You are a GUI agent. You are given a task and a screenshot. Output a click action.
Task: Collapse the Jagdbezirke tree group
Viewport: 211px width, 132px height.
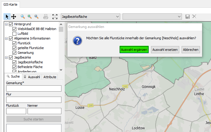coord(7,57)
